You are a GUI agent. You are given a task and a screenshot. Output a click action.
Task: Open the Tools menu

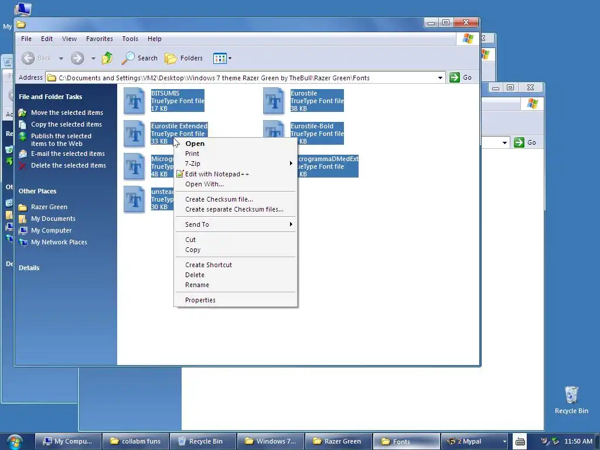130,39
